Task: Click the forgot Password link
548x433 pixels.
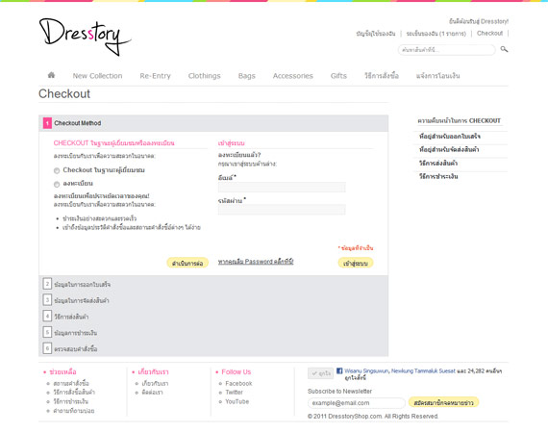Action: pos(256,262)
